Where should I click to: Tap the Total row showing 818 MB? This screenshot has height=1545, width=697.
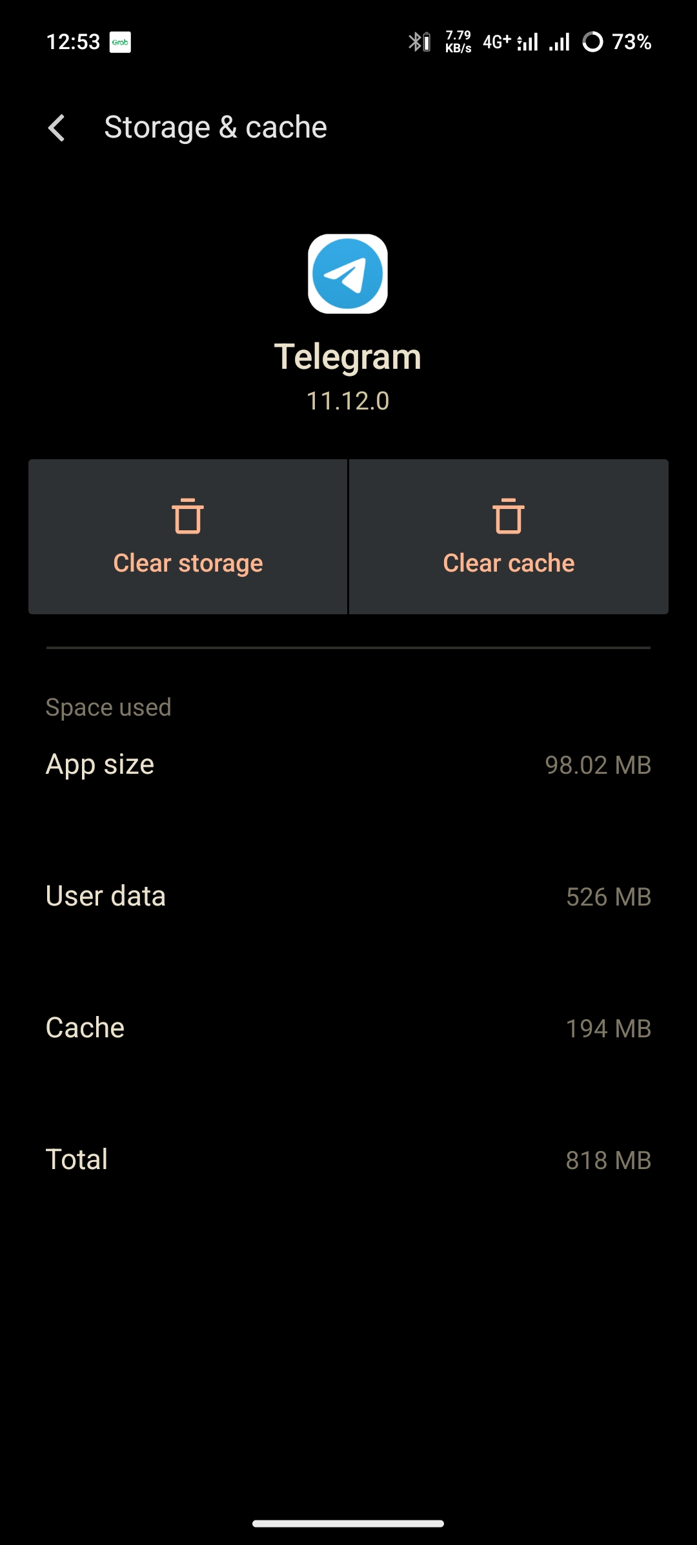click(348, 1159)
